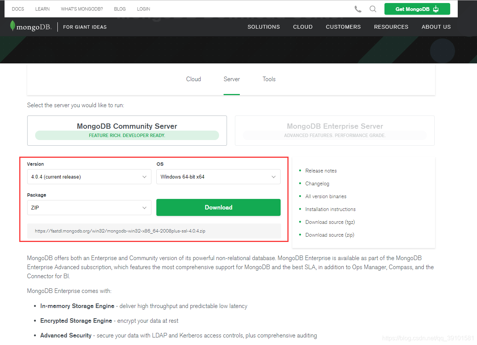Click 'In-memory Storage Engine' bullet text

coord(77,306)
